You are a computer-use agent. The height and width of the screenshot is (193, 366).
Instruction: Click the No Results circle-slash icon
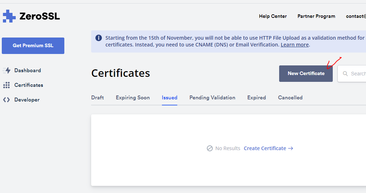tap(209, 148)
